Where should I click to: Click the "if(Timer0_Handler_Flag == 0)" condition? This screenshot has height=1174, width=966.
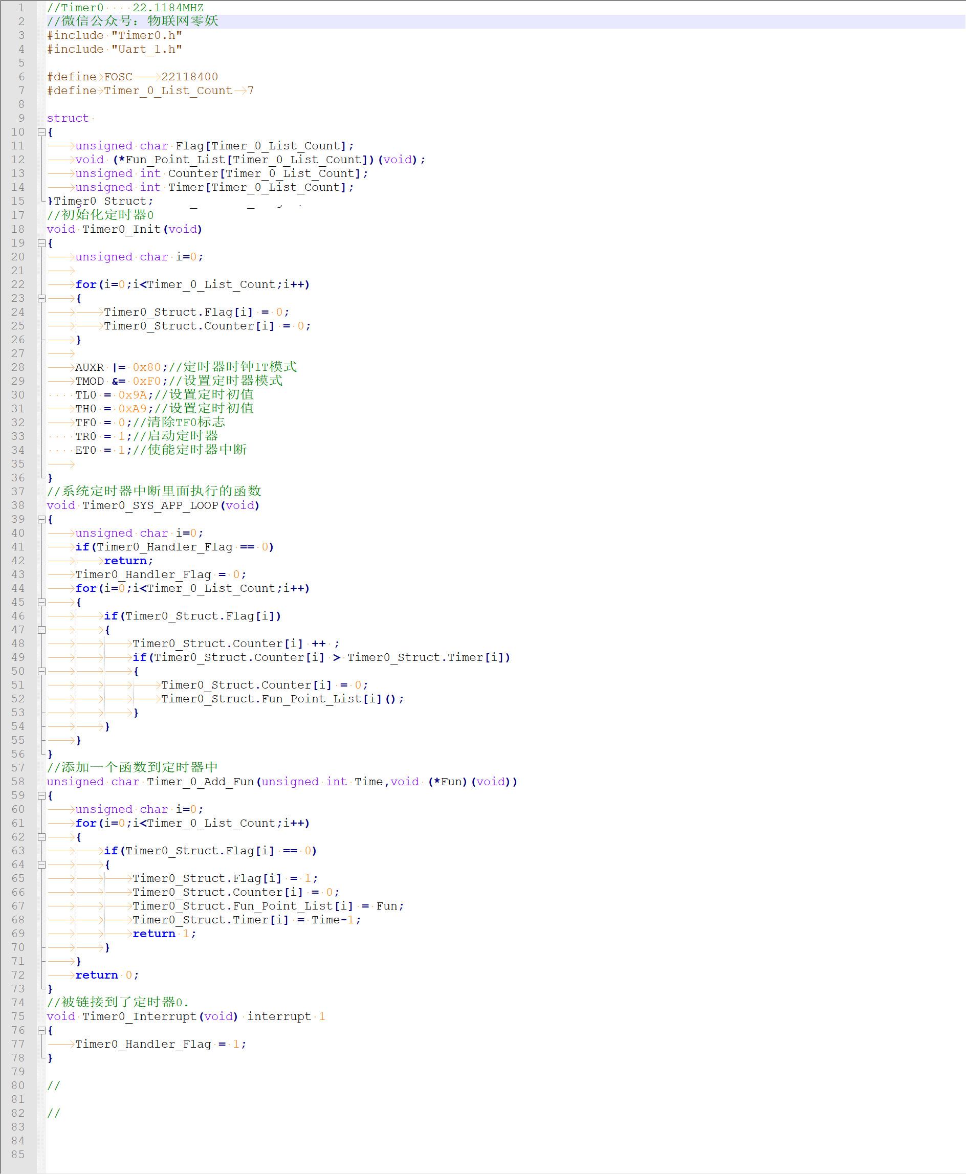pyautogui.click(x=174, y=547)
